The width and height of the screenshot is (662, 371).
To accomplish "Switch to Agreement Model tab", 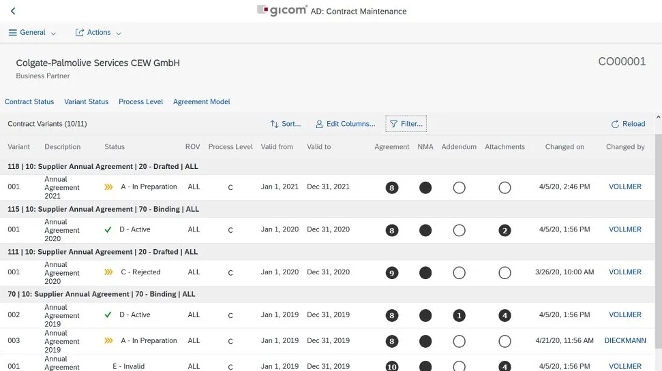I will pos(201,101).
